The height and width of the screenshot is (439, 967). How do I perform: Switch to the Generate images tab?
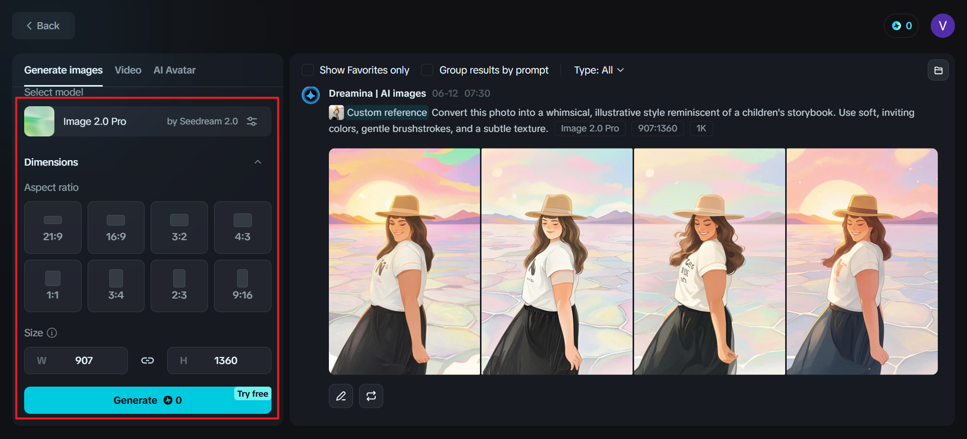[x=63, y=70]
